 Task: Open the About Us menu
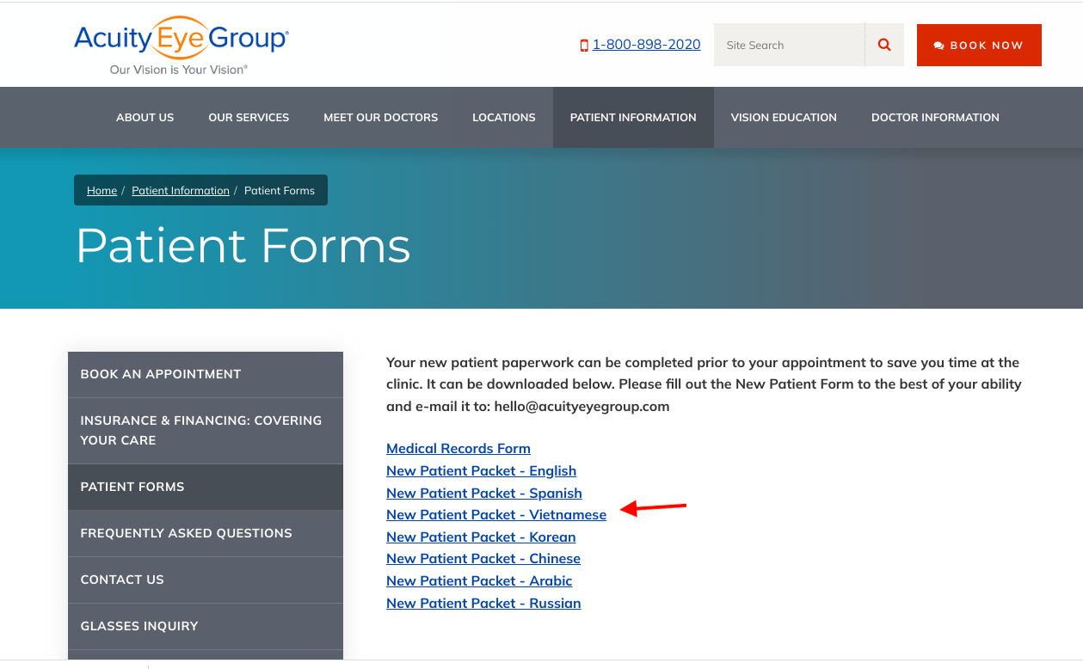point(145,117)
